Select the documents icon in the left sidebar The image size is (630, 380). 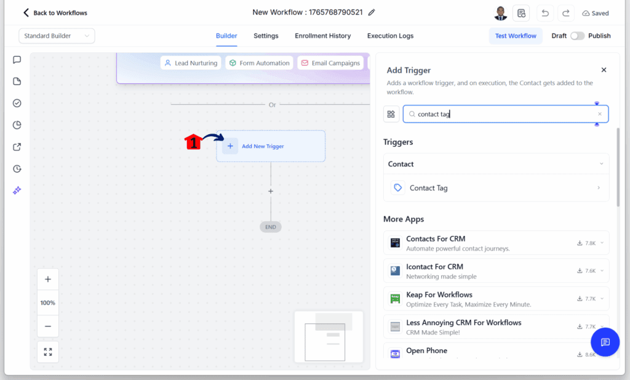(x=17, y=81)
